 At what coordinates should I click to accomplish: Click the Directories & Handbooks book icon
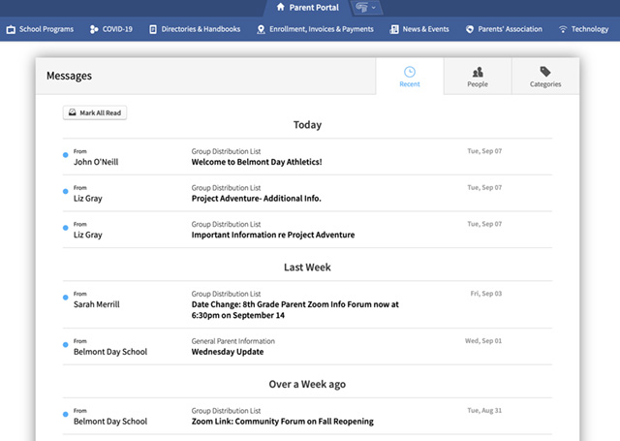pyautogui.click(x=153, y=30)
